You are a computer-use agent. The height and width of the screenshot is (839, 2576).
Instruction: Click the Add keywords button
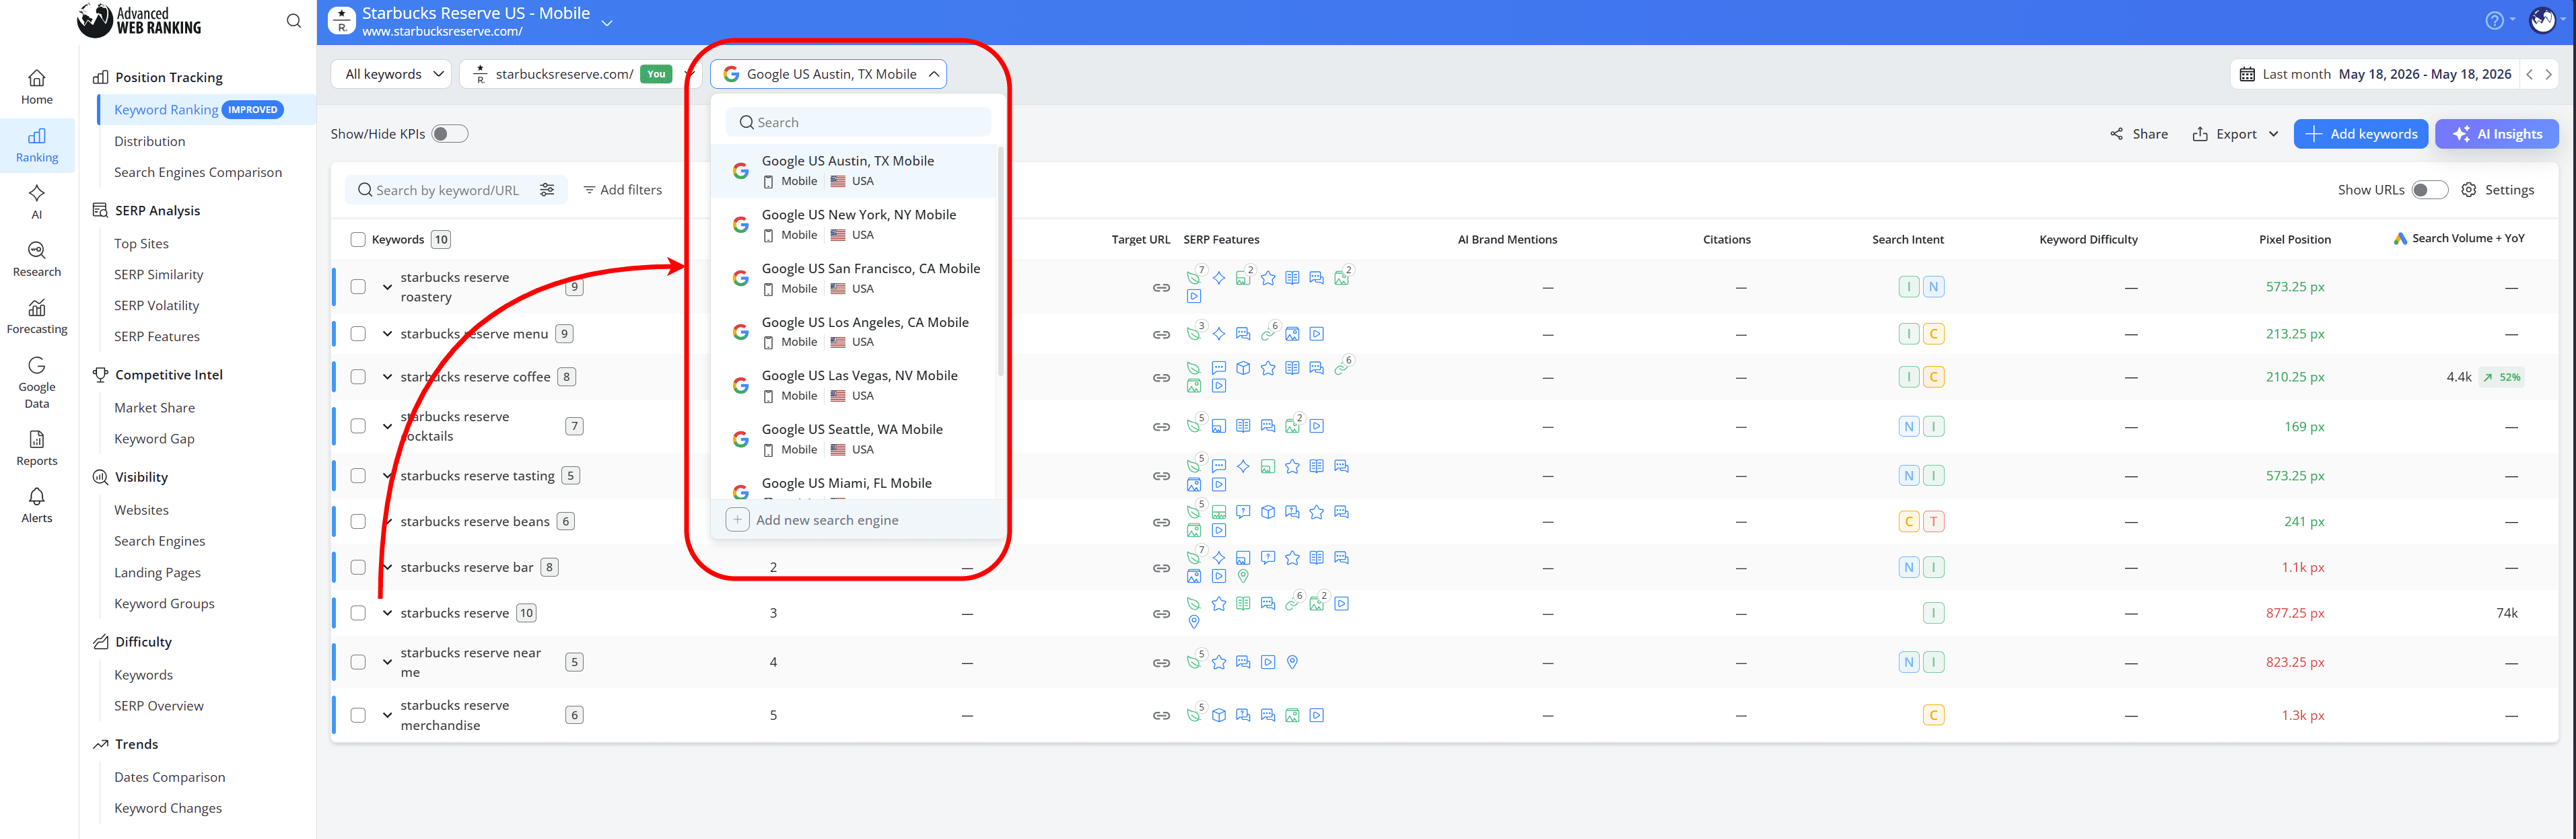tap(2360, 134)
